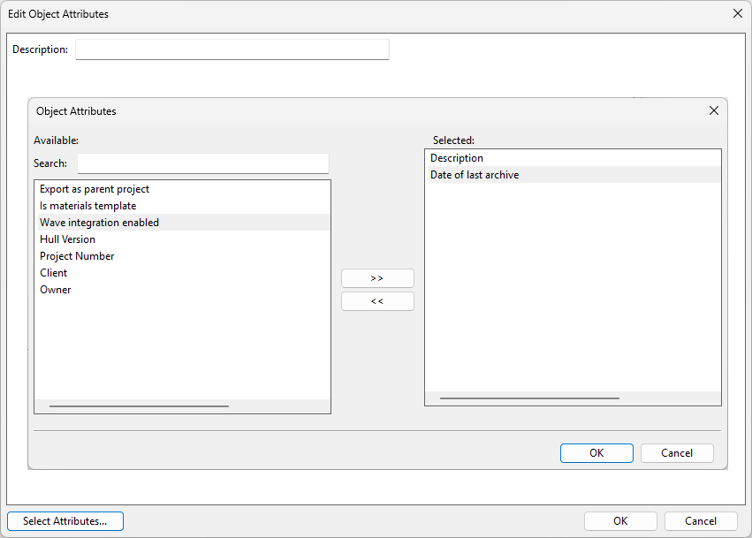The image size is (752, 538).
Task: Cancel the Object Attributes dialog
Action: click(x=677, y=453)
